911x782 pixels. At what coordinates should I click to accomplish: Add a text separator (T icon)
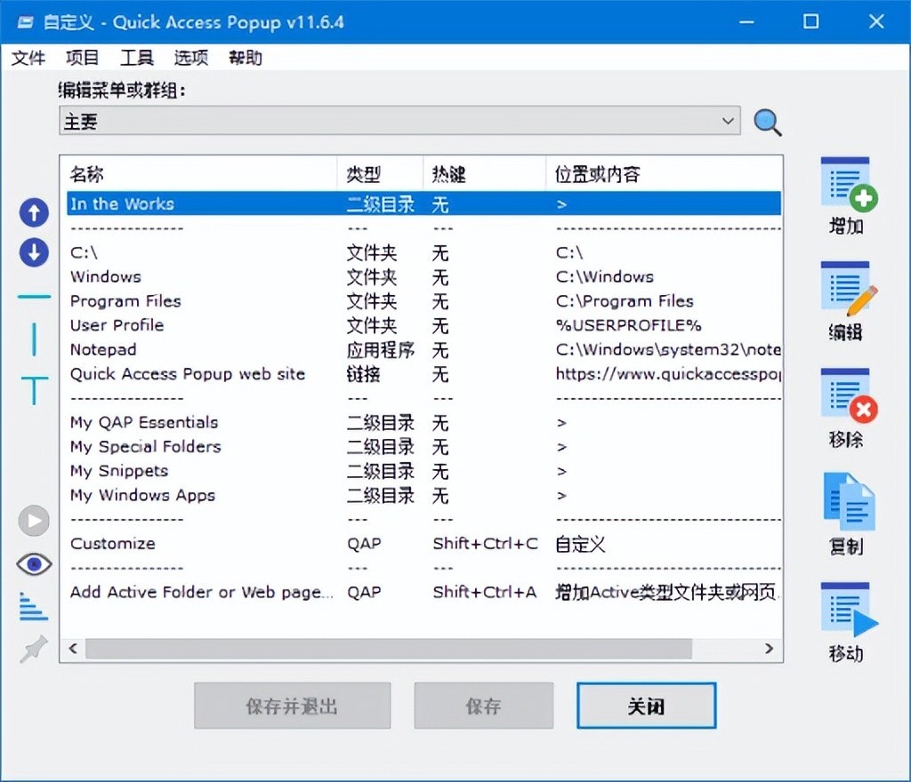pos(35,390)
